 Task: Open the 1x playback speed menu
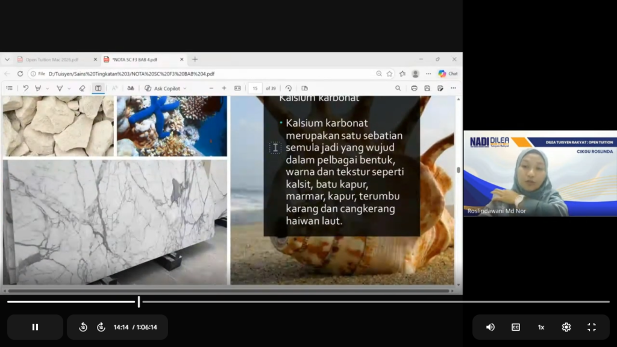(x=541, y=327)
